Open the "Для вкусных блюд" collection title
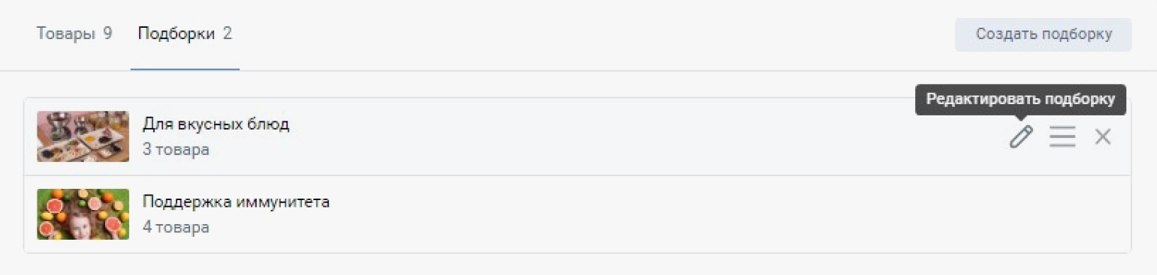Screen dimensions: 1157x275 coord(216,124)
